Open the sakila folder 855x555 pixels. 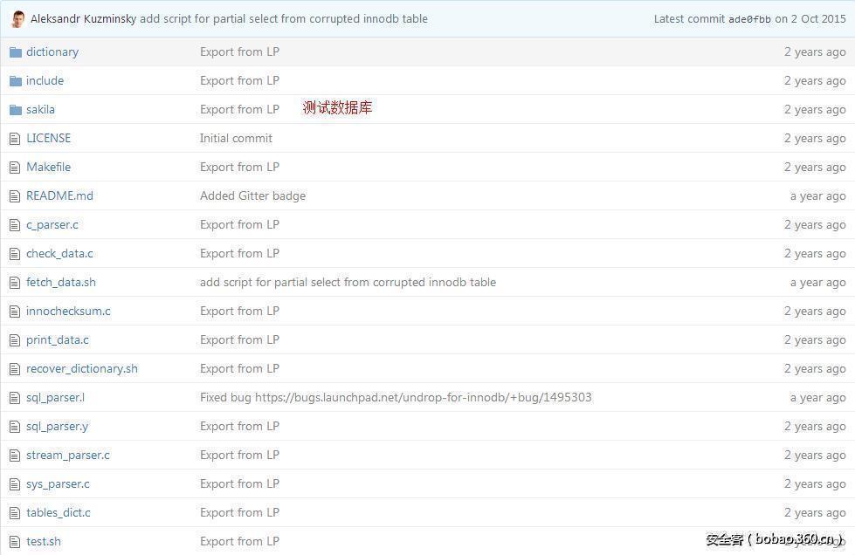tap(40, 109)
